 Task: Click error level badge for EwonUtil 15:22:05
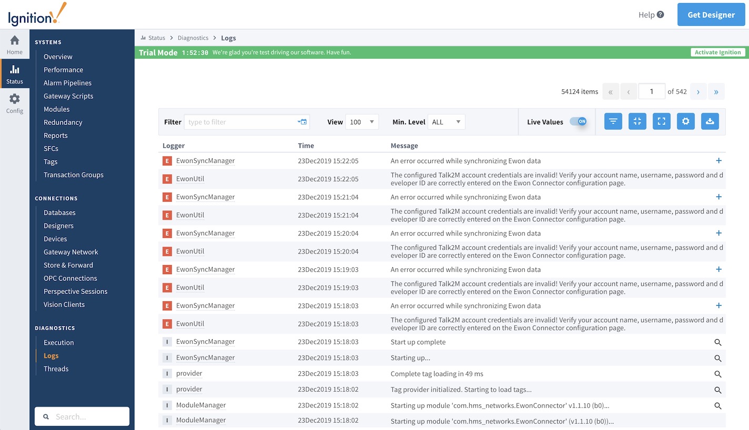(167, 179)
